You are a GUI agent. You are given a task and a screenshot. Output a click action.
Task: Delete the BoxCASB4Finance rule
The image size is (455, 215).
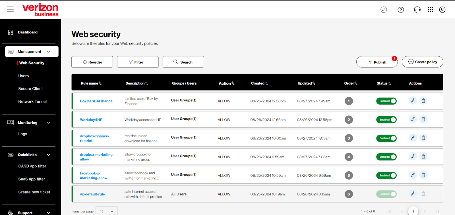coord(423,100)
